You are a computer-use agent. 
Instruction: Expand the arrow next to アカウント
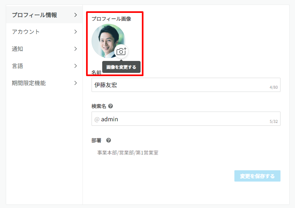(75, 32)
